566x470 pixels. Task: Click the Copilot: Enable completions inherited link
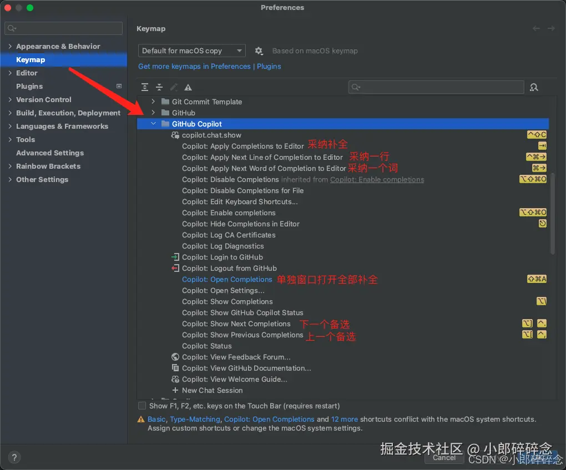(x=377, y=179)
